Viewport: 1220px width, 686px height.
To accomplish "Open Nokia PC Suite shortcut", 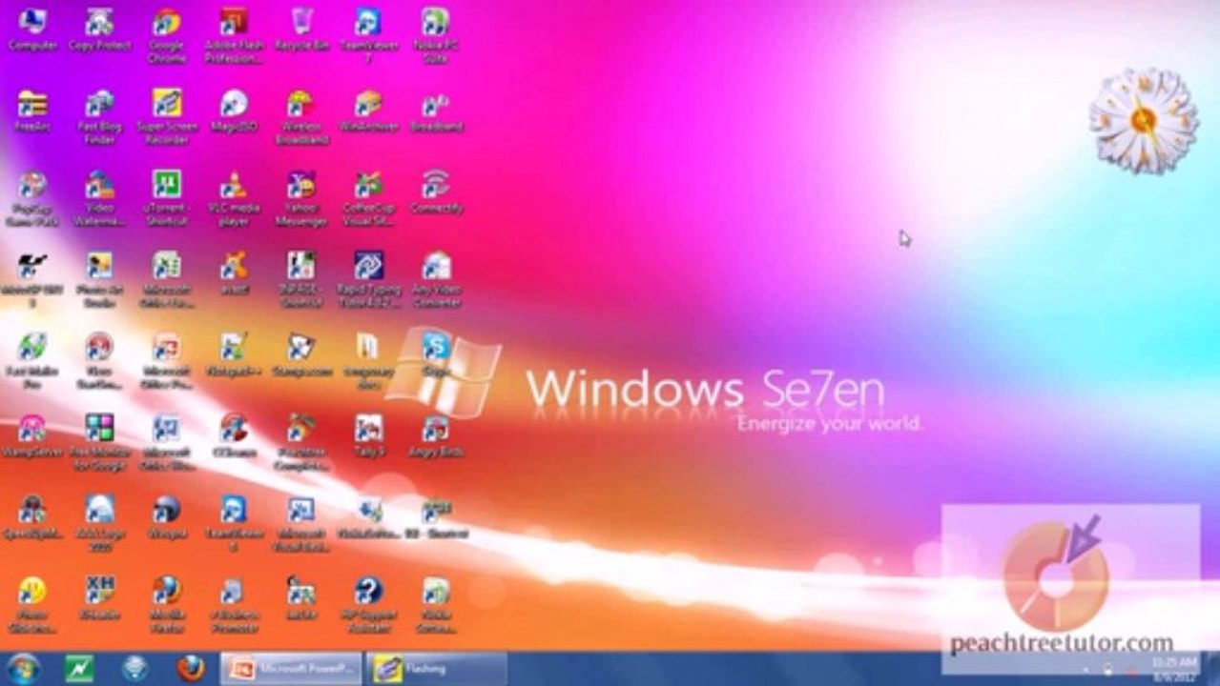I will [436, 35].
